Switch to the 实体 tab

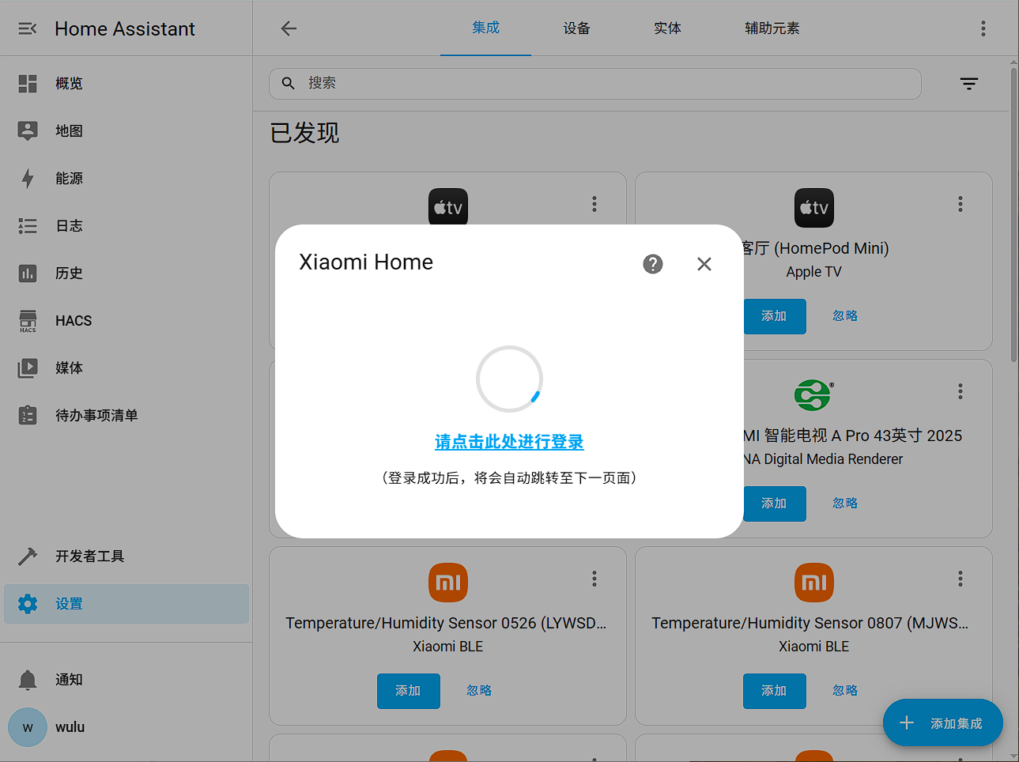[x=667, y=28]
